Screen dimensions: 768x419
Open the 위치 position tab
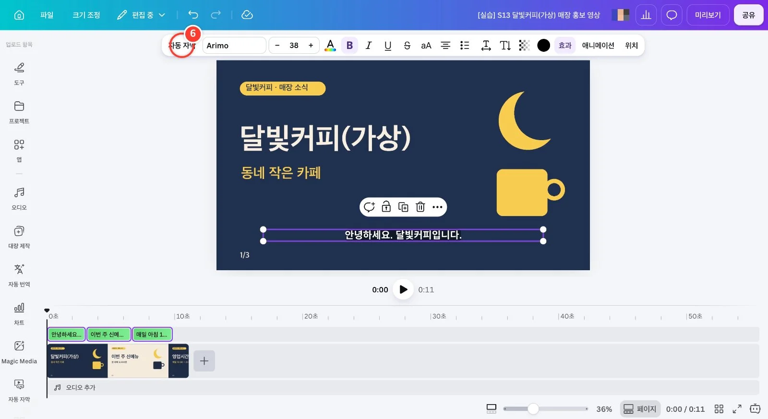point(631,46)
